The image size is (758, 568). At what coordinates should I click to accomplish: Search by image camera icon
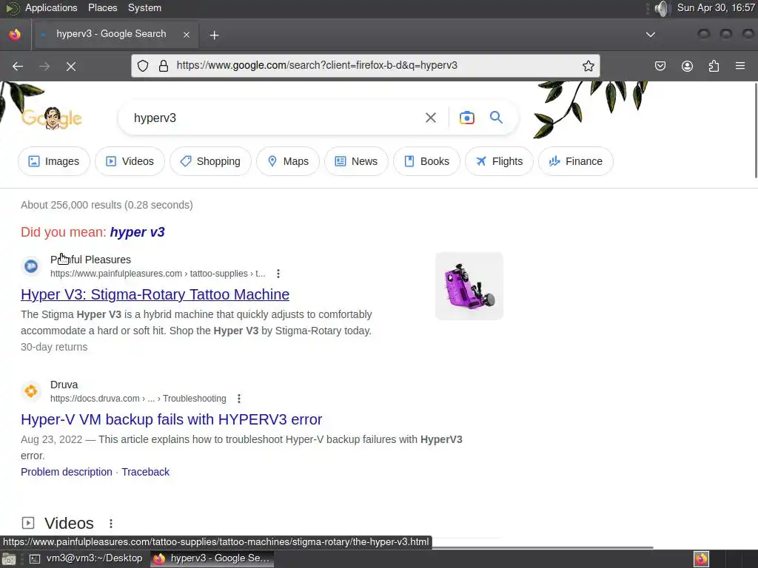tap(466, 118)
